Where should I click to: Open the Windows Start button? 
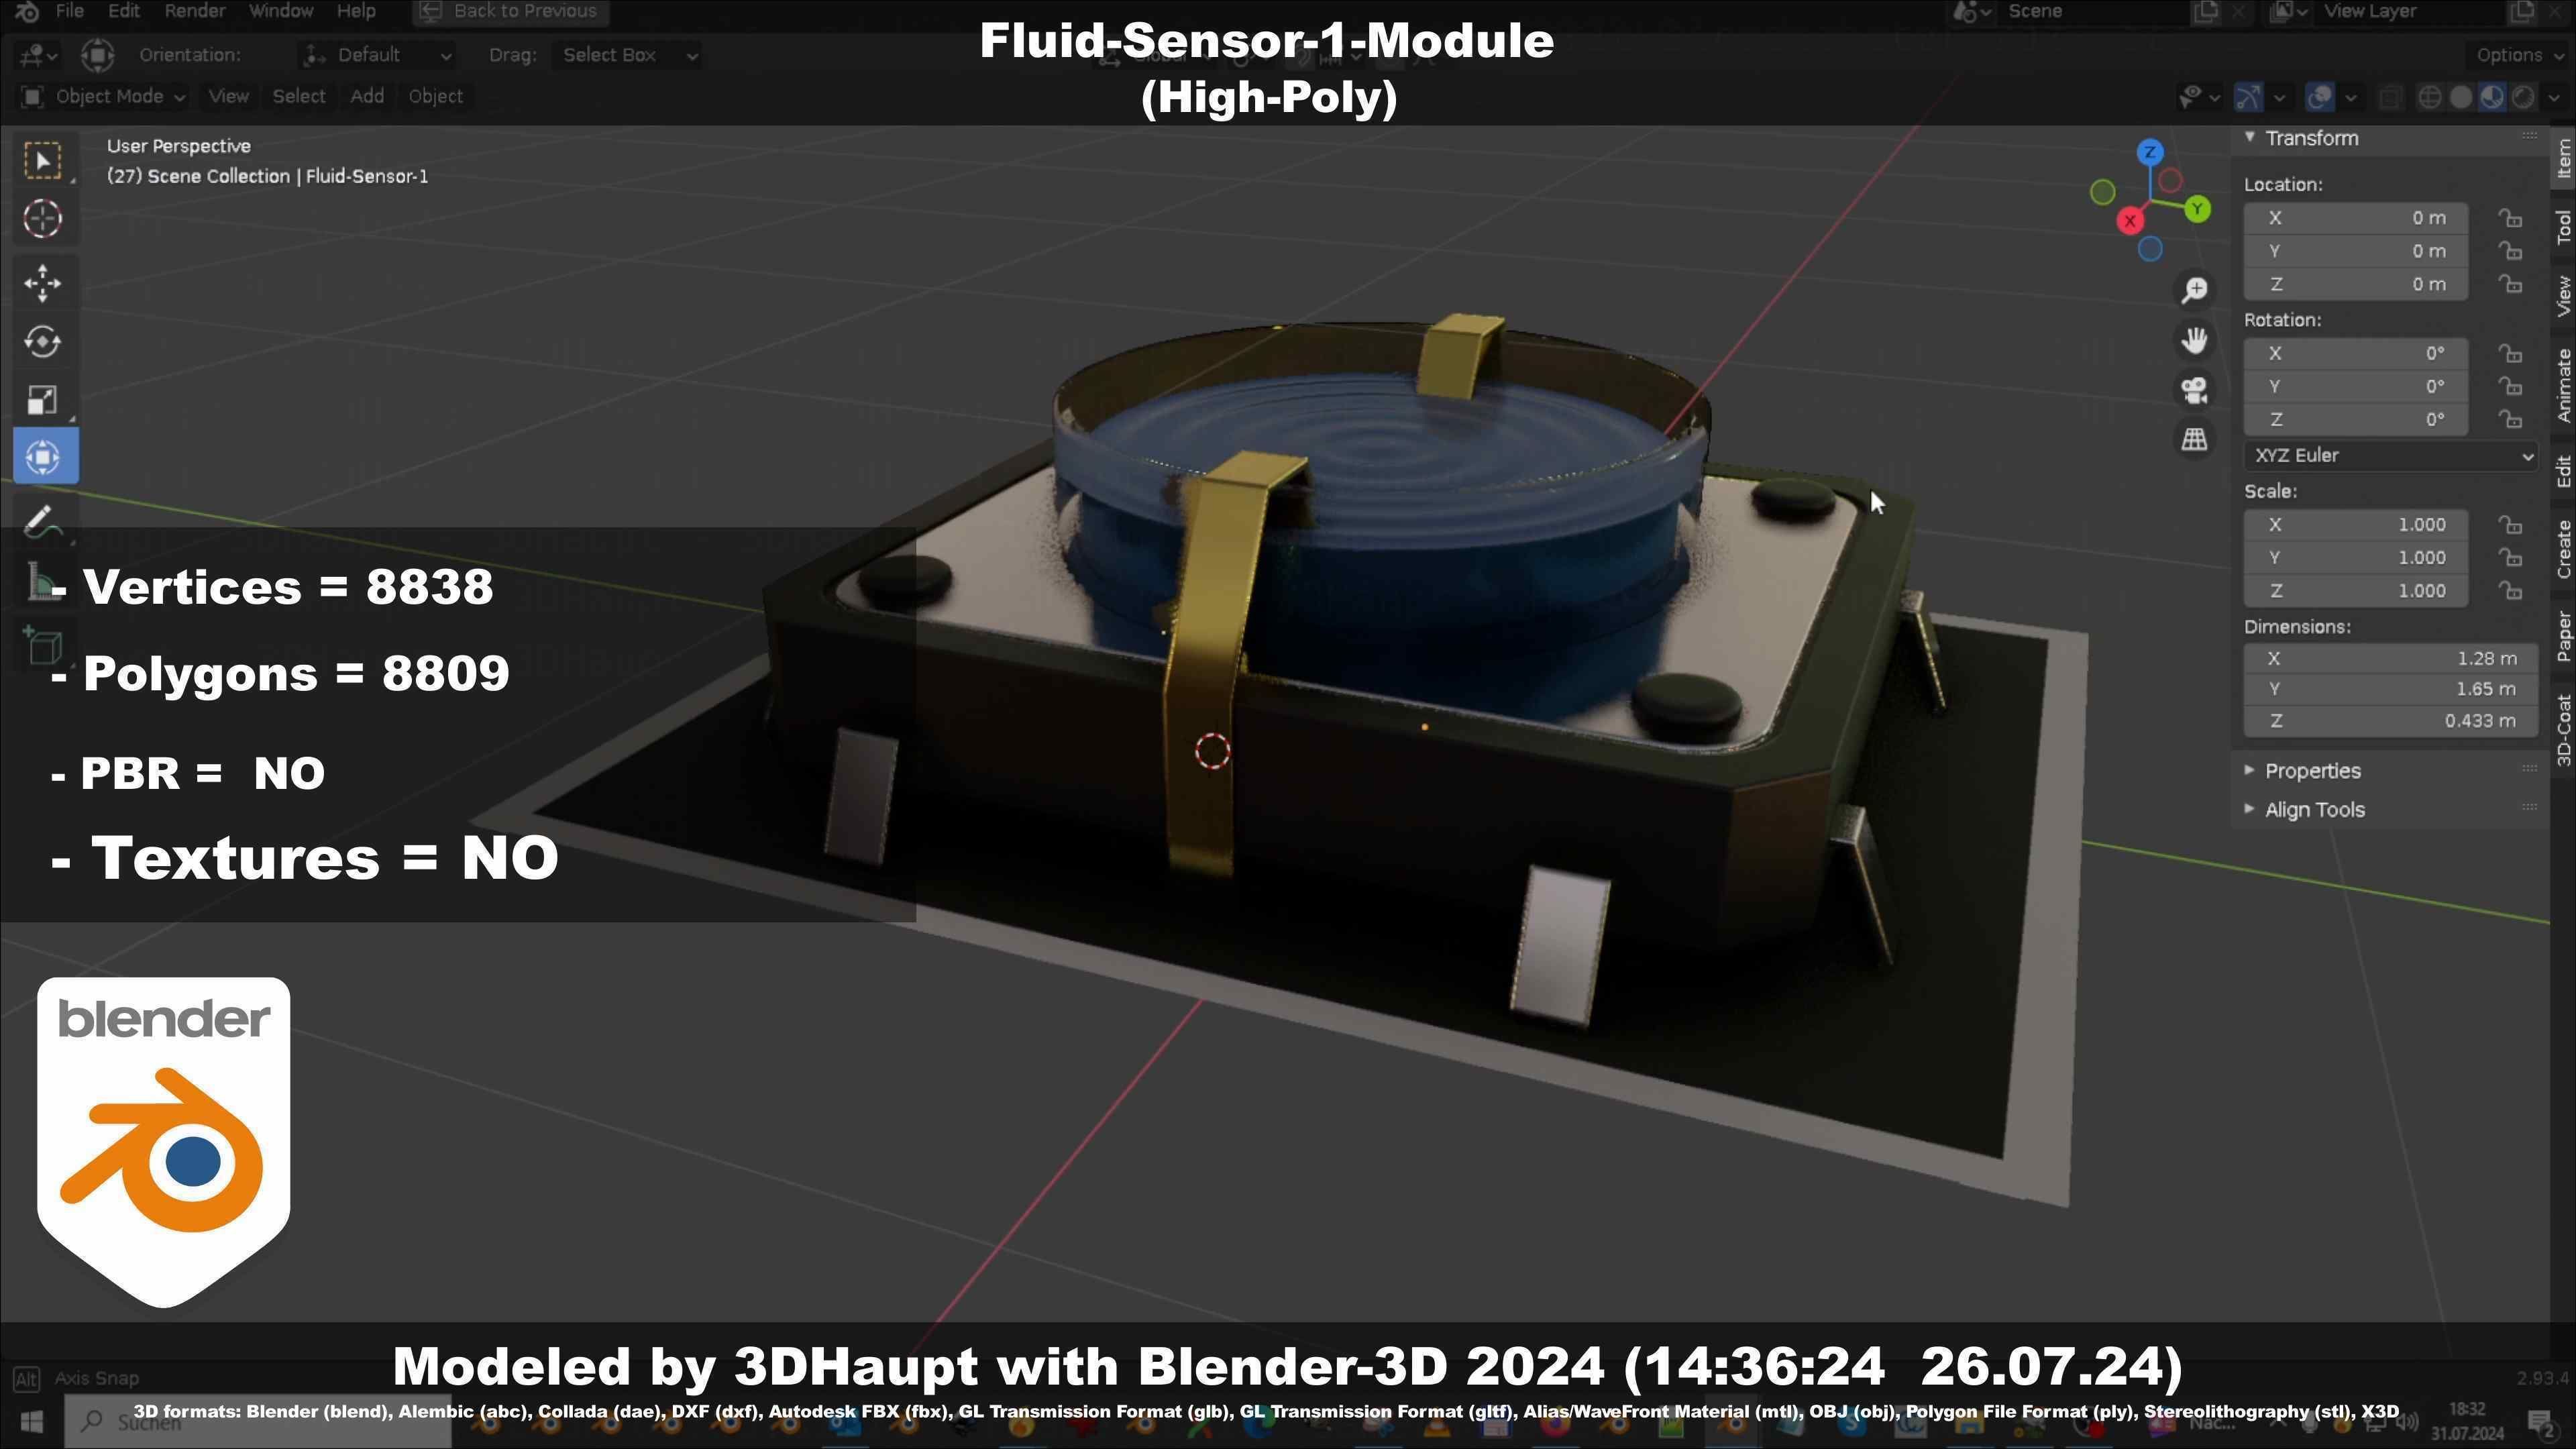[x=31, y=1421]
